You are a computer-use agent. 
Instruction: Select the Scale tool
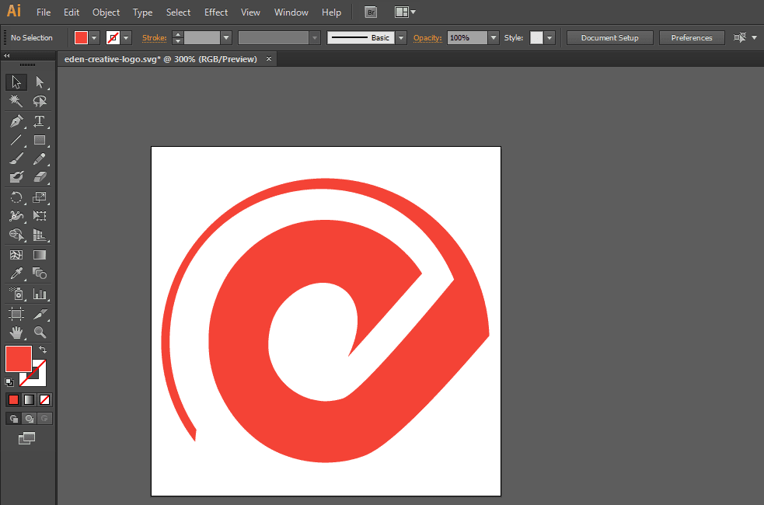tap(40, 197)
